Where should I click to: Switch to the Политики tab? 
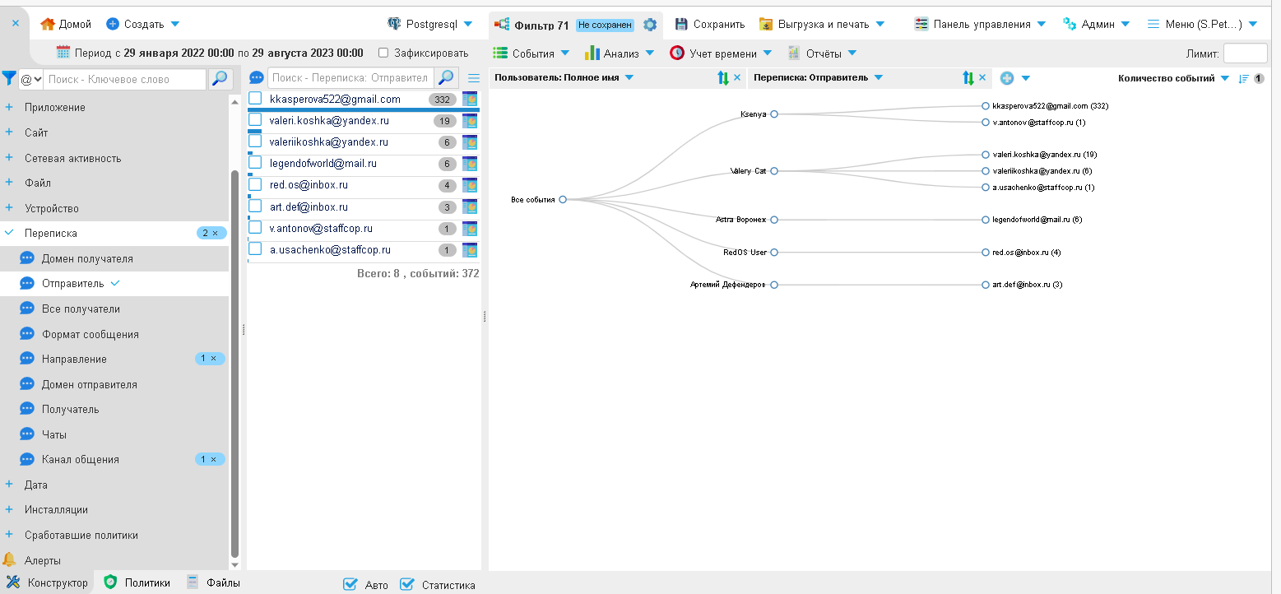[x=137, y=582]
